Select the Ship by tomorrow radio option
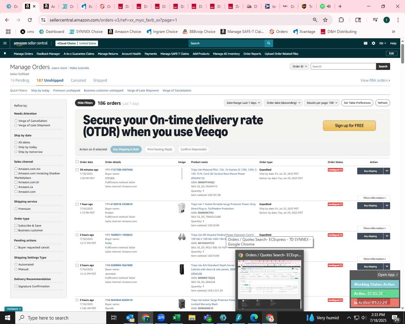The width and height of the screenshot is (405, 324). pos(16,152)
